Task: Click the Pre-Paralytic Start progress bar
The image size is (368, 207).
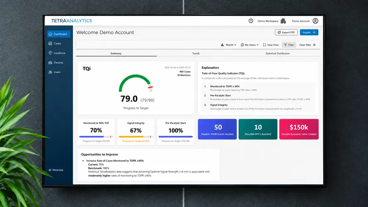Action: [176, 137]
